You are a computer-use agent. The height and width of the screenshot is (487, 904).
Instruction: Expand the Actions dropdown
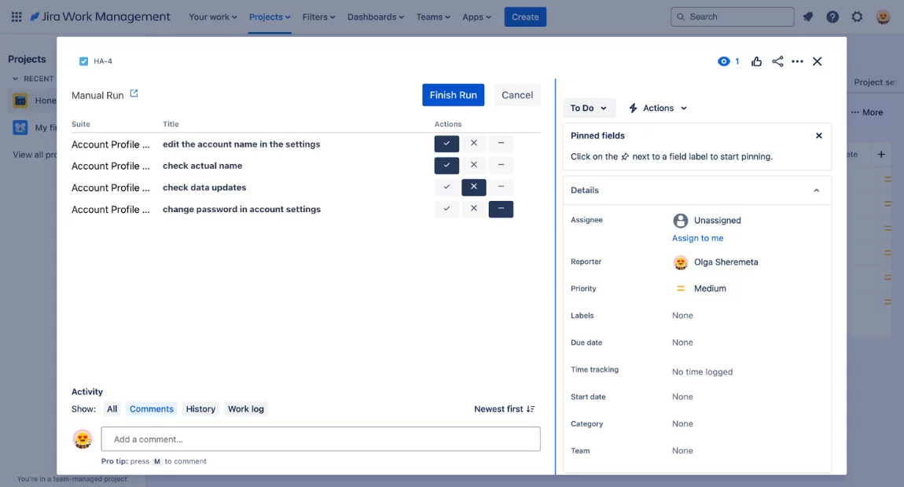[658, 108]
